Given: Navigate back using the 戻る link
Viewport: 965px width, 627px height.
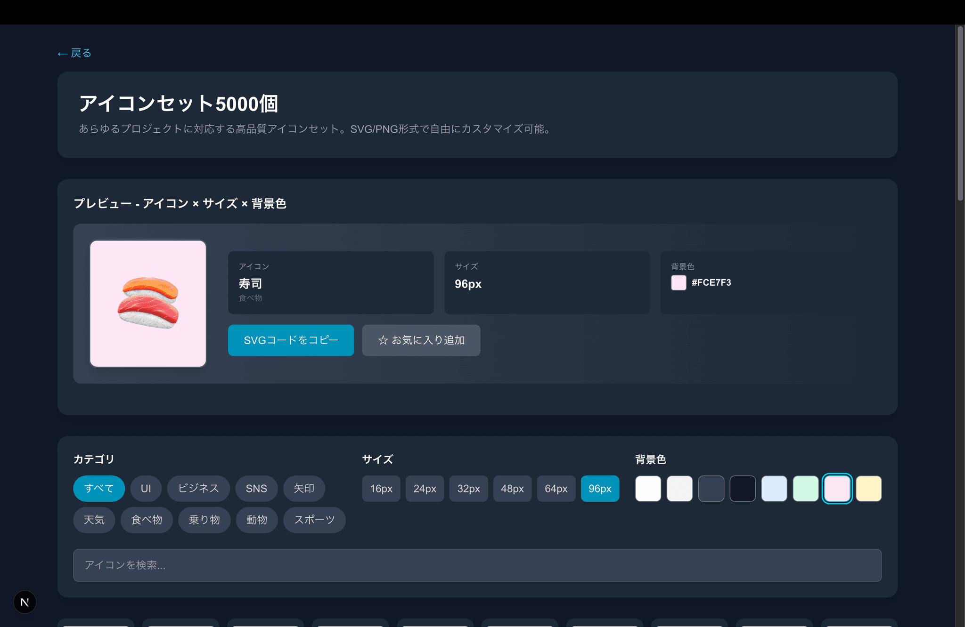Looking at the screenshot, I should (74, 53).
